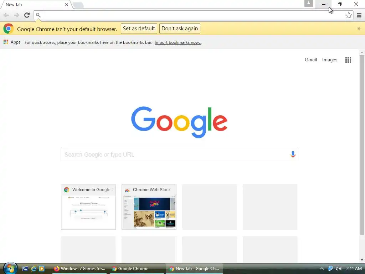This screenshot has width=365, height=274.
Task: Click Import bookmarks now link
Action: 178,42
